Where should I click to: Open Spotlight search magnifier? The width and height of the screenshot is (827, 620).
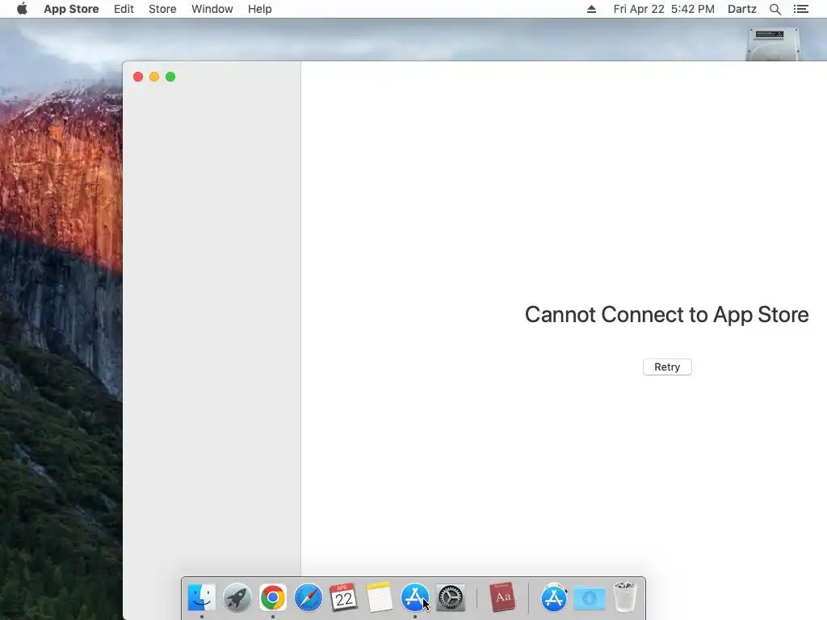point(775,9)
